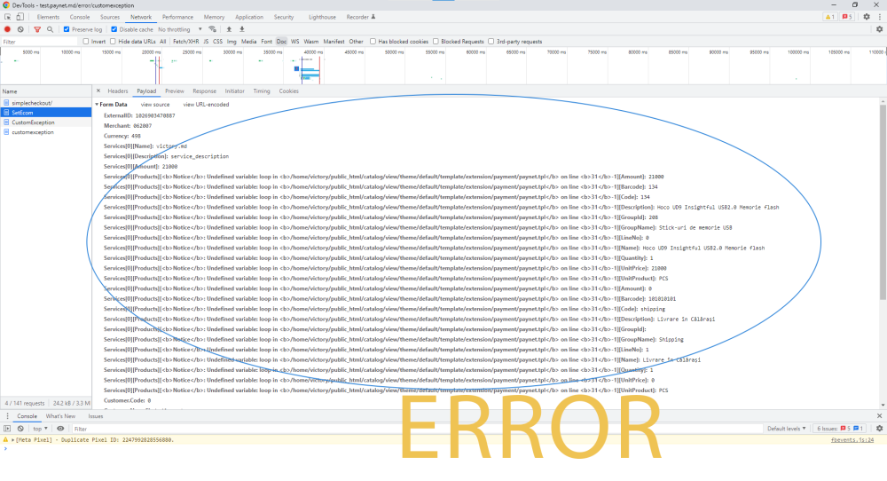Open the top context selector dropdown
Image resolution: width=887 pixels, height=481 pixels.
pyautogui.click(x=40, y=429)
